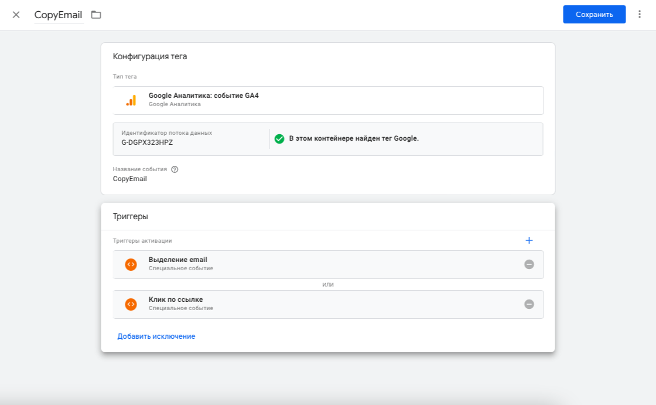Click the Конфигурация тега heading
Screen dimensions: 656x405
(150, 56)
